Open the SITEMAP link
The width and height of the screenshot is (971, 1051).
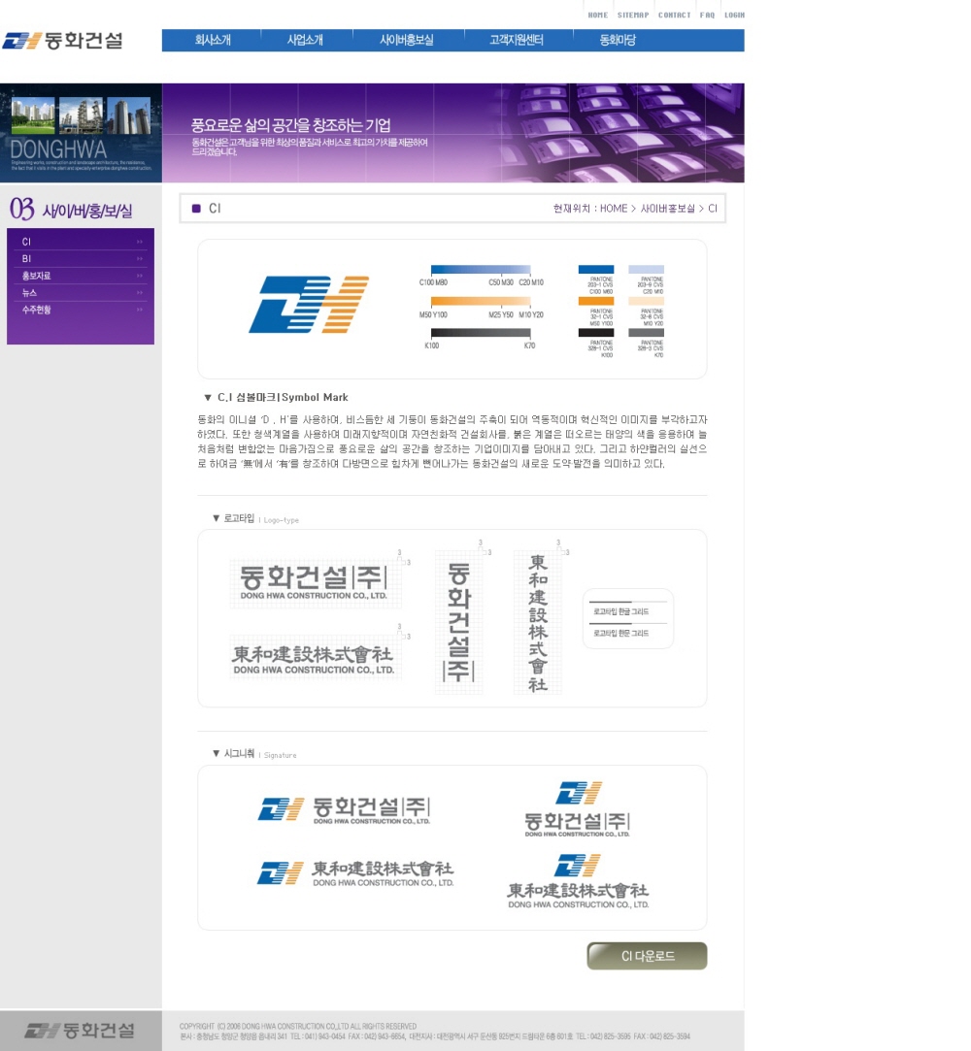pyautogui.click(x=632, y=16)
